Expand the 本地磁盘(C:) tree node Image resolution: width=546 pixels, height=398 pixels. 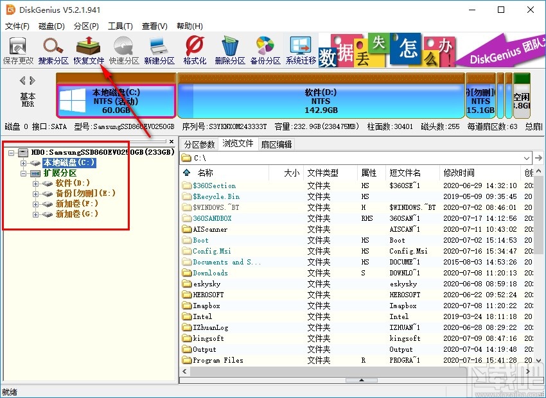pos(23,163)
